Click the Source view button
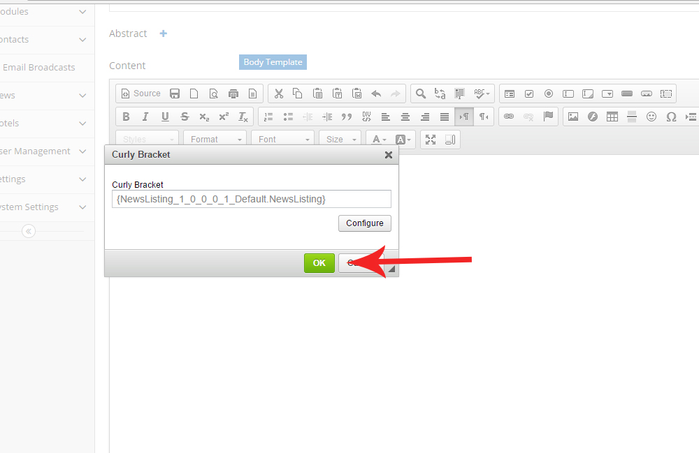 [x=140, y=94]
